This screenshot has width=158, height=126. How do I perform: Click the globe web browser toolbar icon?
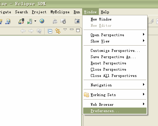pyautogui.click(x=42, y=21)
